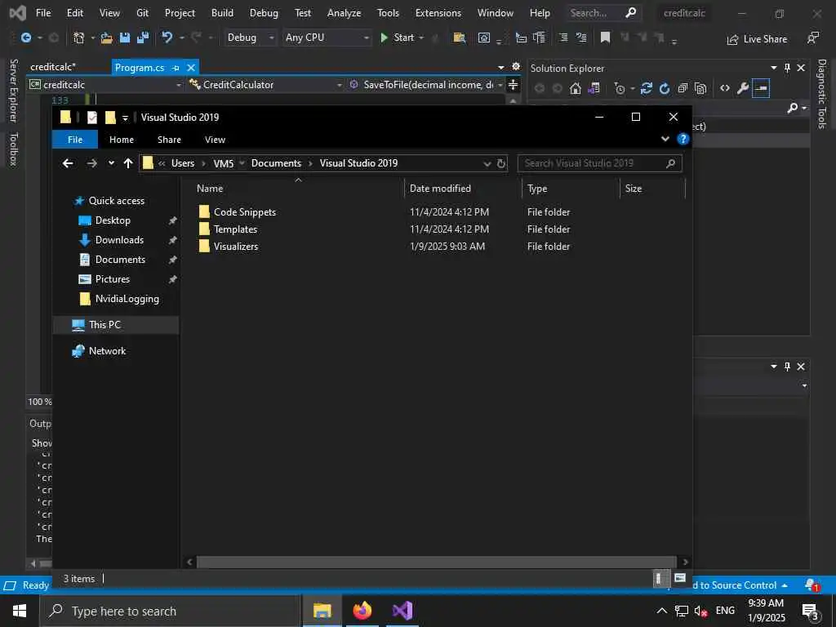Screen dimensions: 836x627
Task: Click Collapse All in Solution Explorer
Action: [x=683, y=88]
